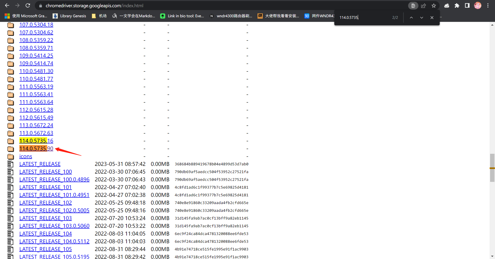Open the LATEST_RELEASE file link

pos(40,164)
